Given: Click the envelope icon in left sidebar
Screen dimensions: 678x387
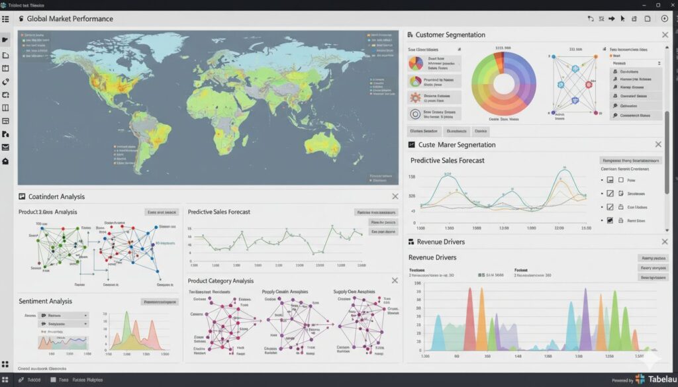Looking at the screenshot, I should [x=6, y=147].
